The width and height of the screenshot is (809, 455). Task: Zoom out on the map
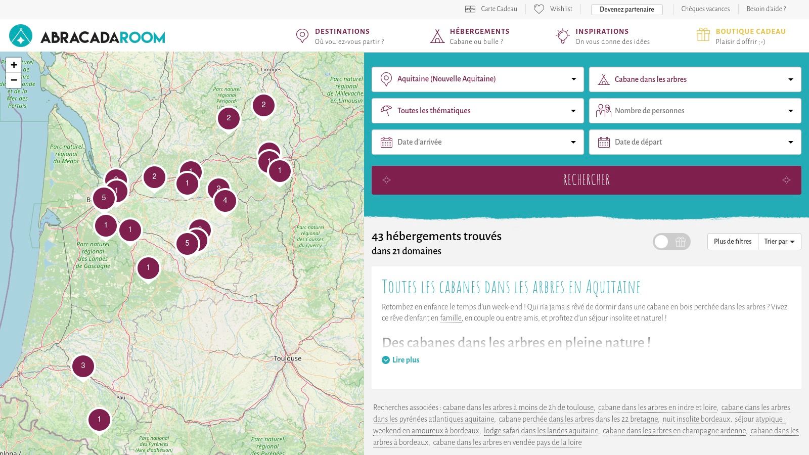(x=14, y=80)
